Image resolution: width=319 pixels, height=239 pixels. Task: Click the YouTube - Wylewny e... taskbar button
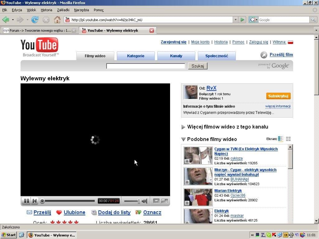click(x=52, y=235)
